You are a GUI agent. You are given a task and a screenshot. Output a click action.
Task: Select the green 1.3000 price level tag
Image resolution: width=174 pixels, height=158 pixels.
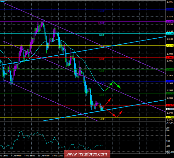coord(170,69)
